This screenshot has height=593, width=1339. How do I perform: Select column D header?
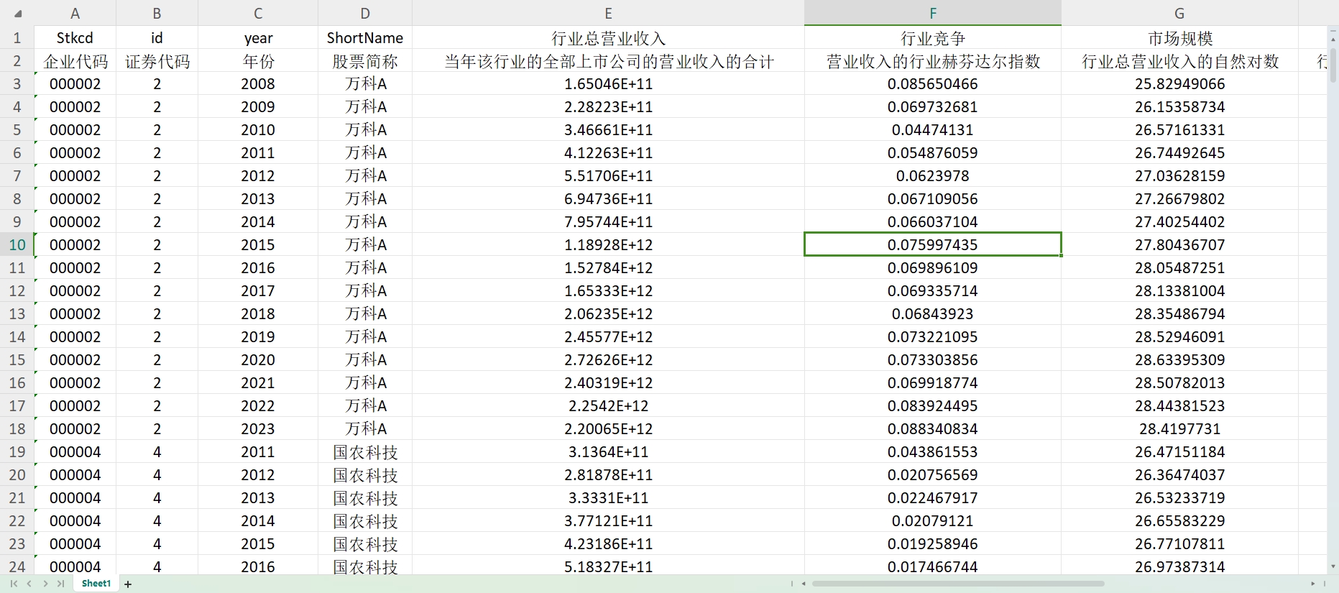(365, 13)
